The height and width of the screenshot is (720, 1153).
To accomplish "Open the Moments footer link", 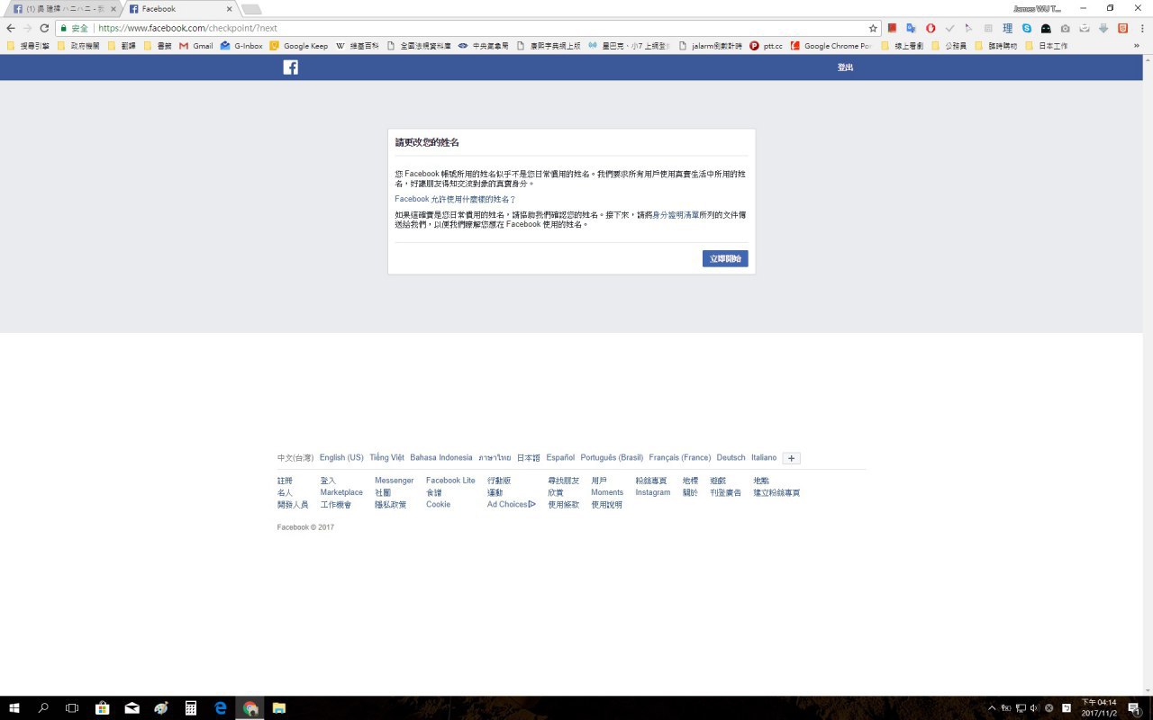I will [x=607, y=492].
